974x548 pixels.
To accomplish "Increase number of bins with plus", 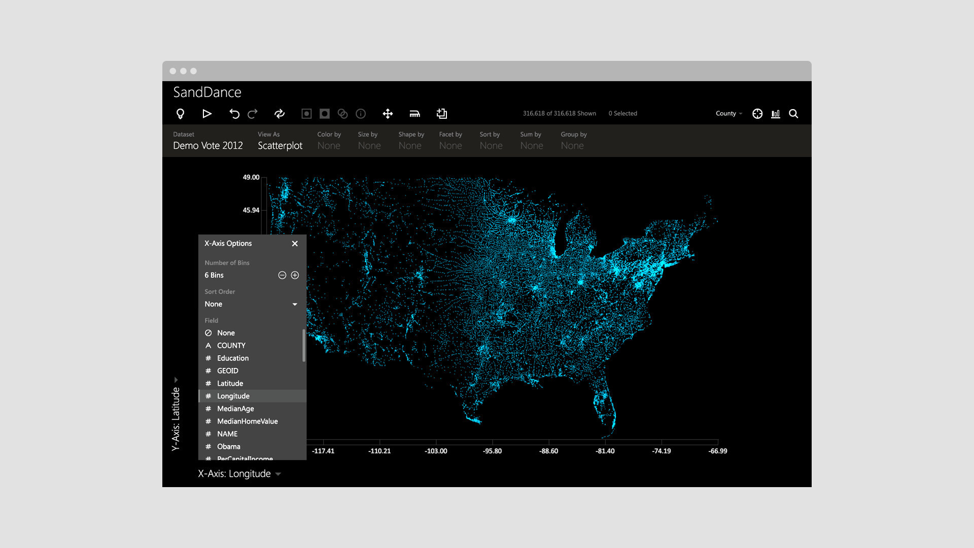I will (295, 275).
